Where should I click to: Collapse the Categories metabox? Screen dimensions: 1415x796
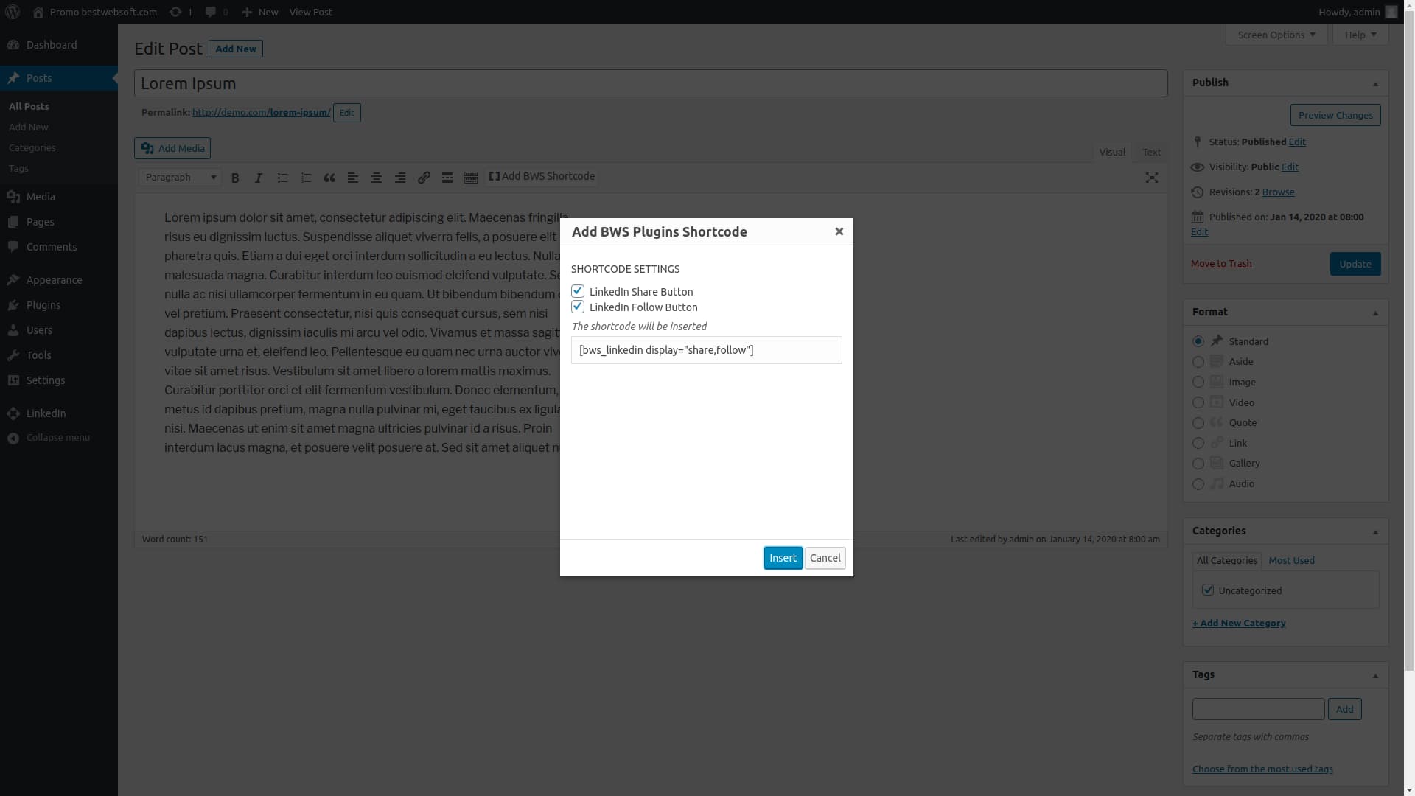tap(1375, 531)
